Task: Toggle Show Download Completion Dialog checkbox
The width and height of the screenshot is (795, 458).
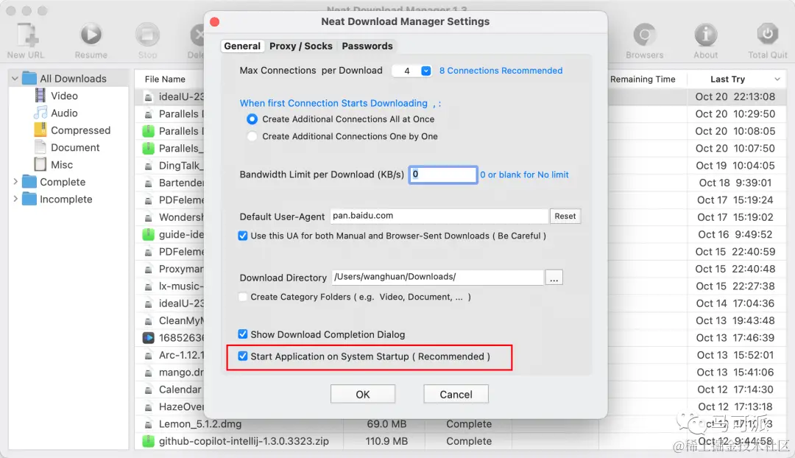Action: pos(243,334)
